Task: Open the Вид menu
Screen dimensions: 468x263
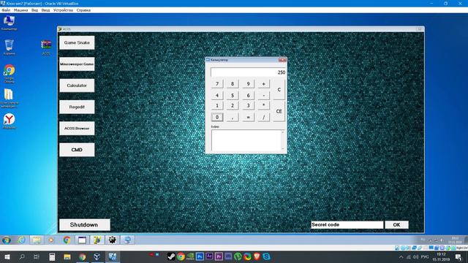Action: pyautogui.click(x=35, y=10)
